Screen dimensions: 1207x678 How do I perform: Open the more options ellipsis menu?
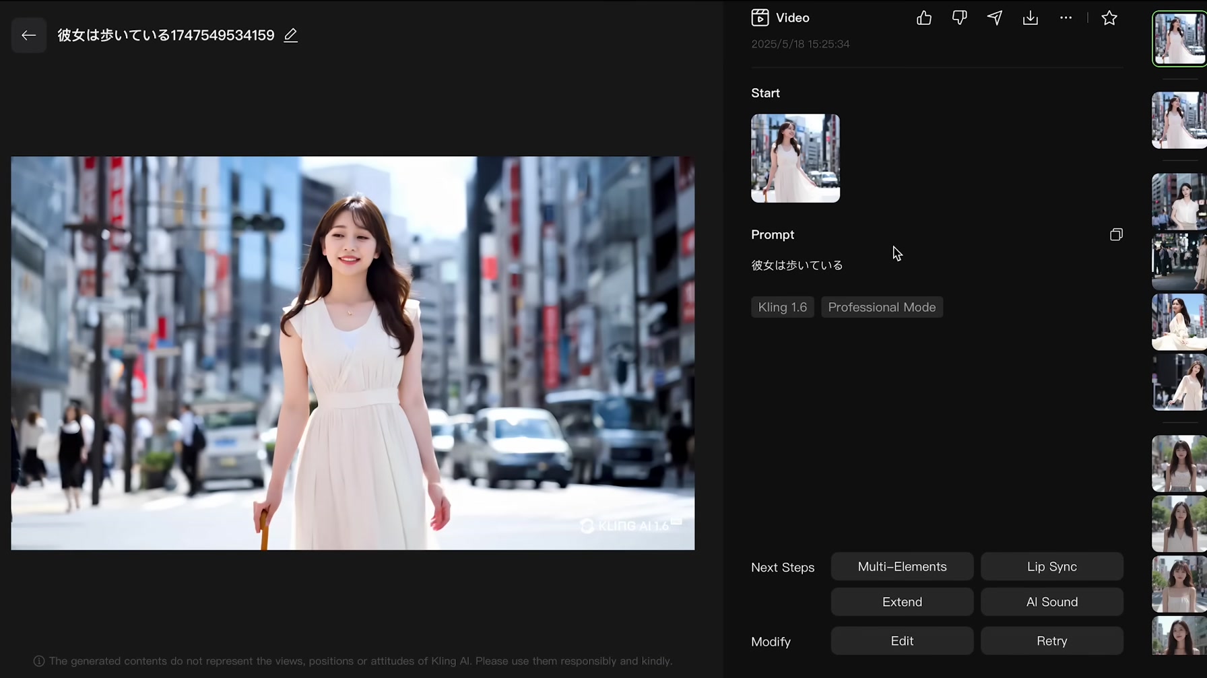1066,18
